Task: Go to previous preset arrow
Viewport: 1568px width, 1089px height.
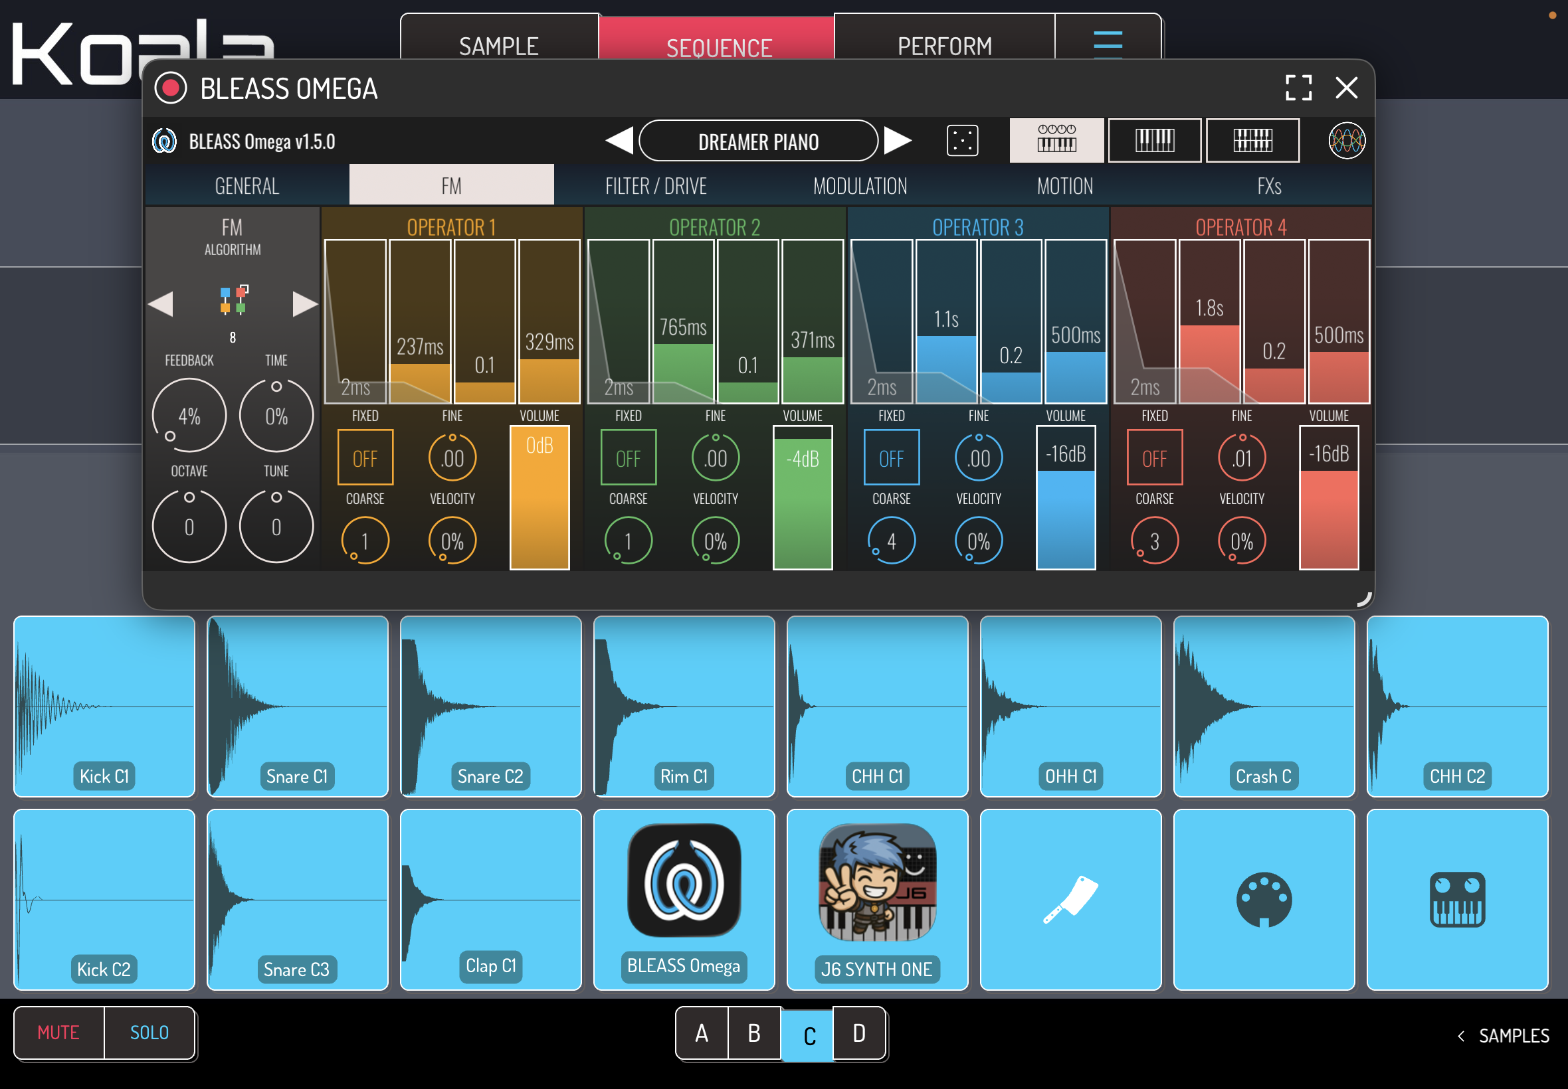Action: click(x=619, y=141)
